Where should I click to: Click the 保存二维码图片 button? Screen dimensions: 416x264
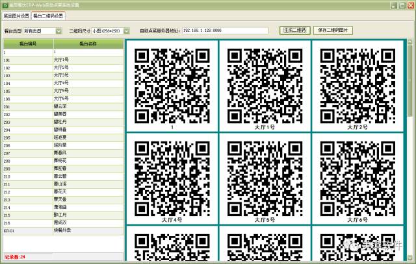(x=335, y=30)
